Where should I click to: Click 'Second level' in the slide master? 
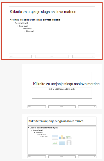click(21, 23)
